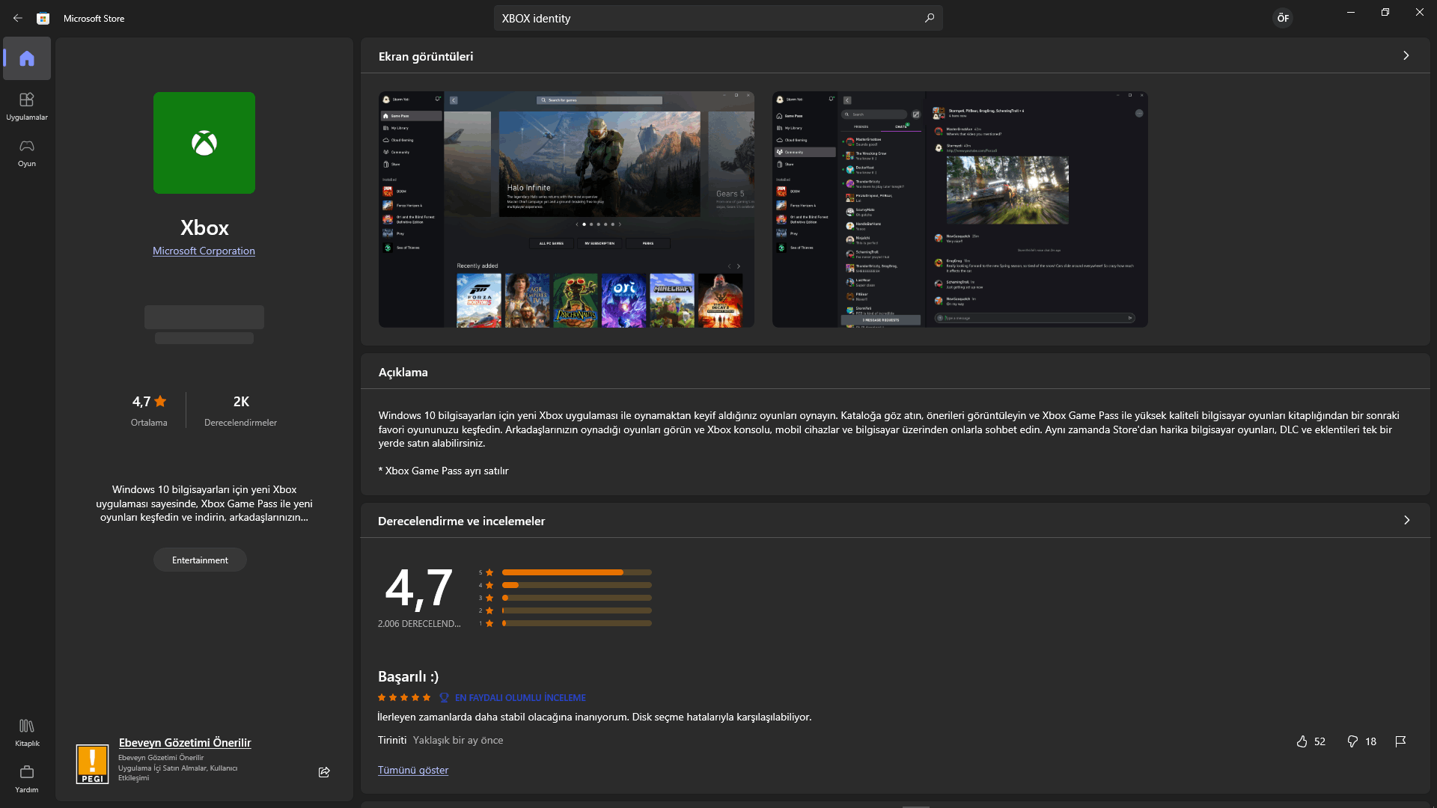Select the Kitaplık sidebar icon
Viewport: 1437px width, 808px height.
tap(25, 726)
